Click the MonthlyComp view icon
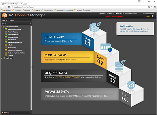 6,48
